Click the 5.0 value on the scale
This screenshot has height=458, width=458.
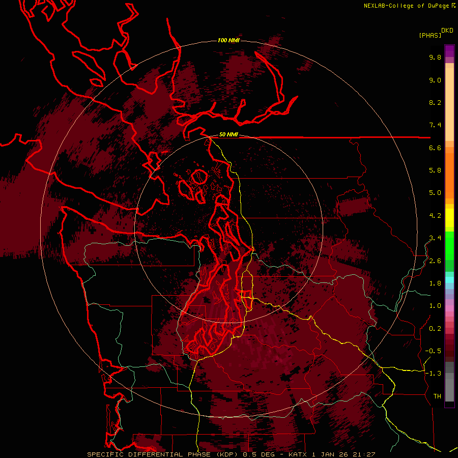tap(435, 193)
